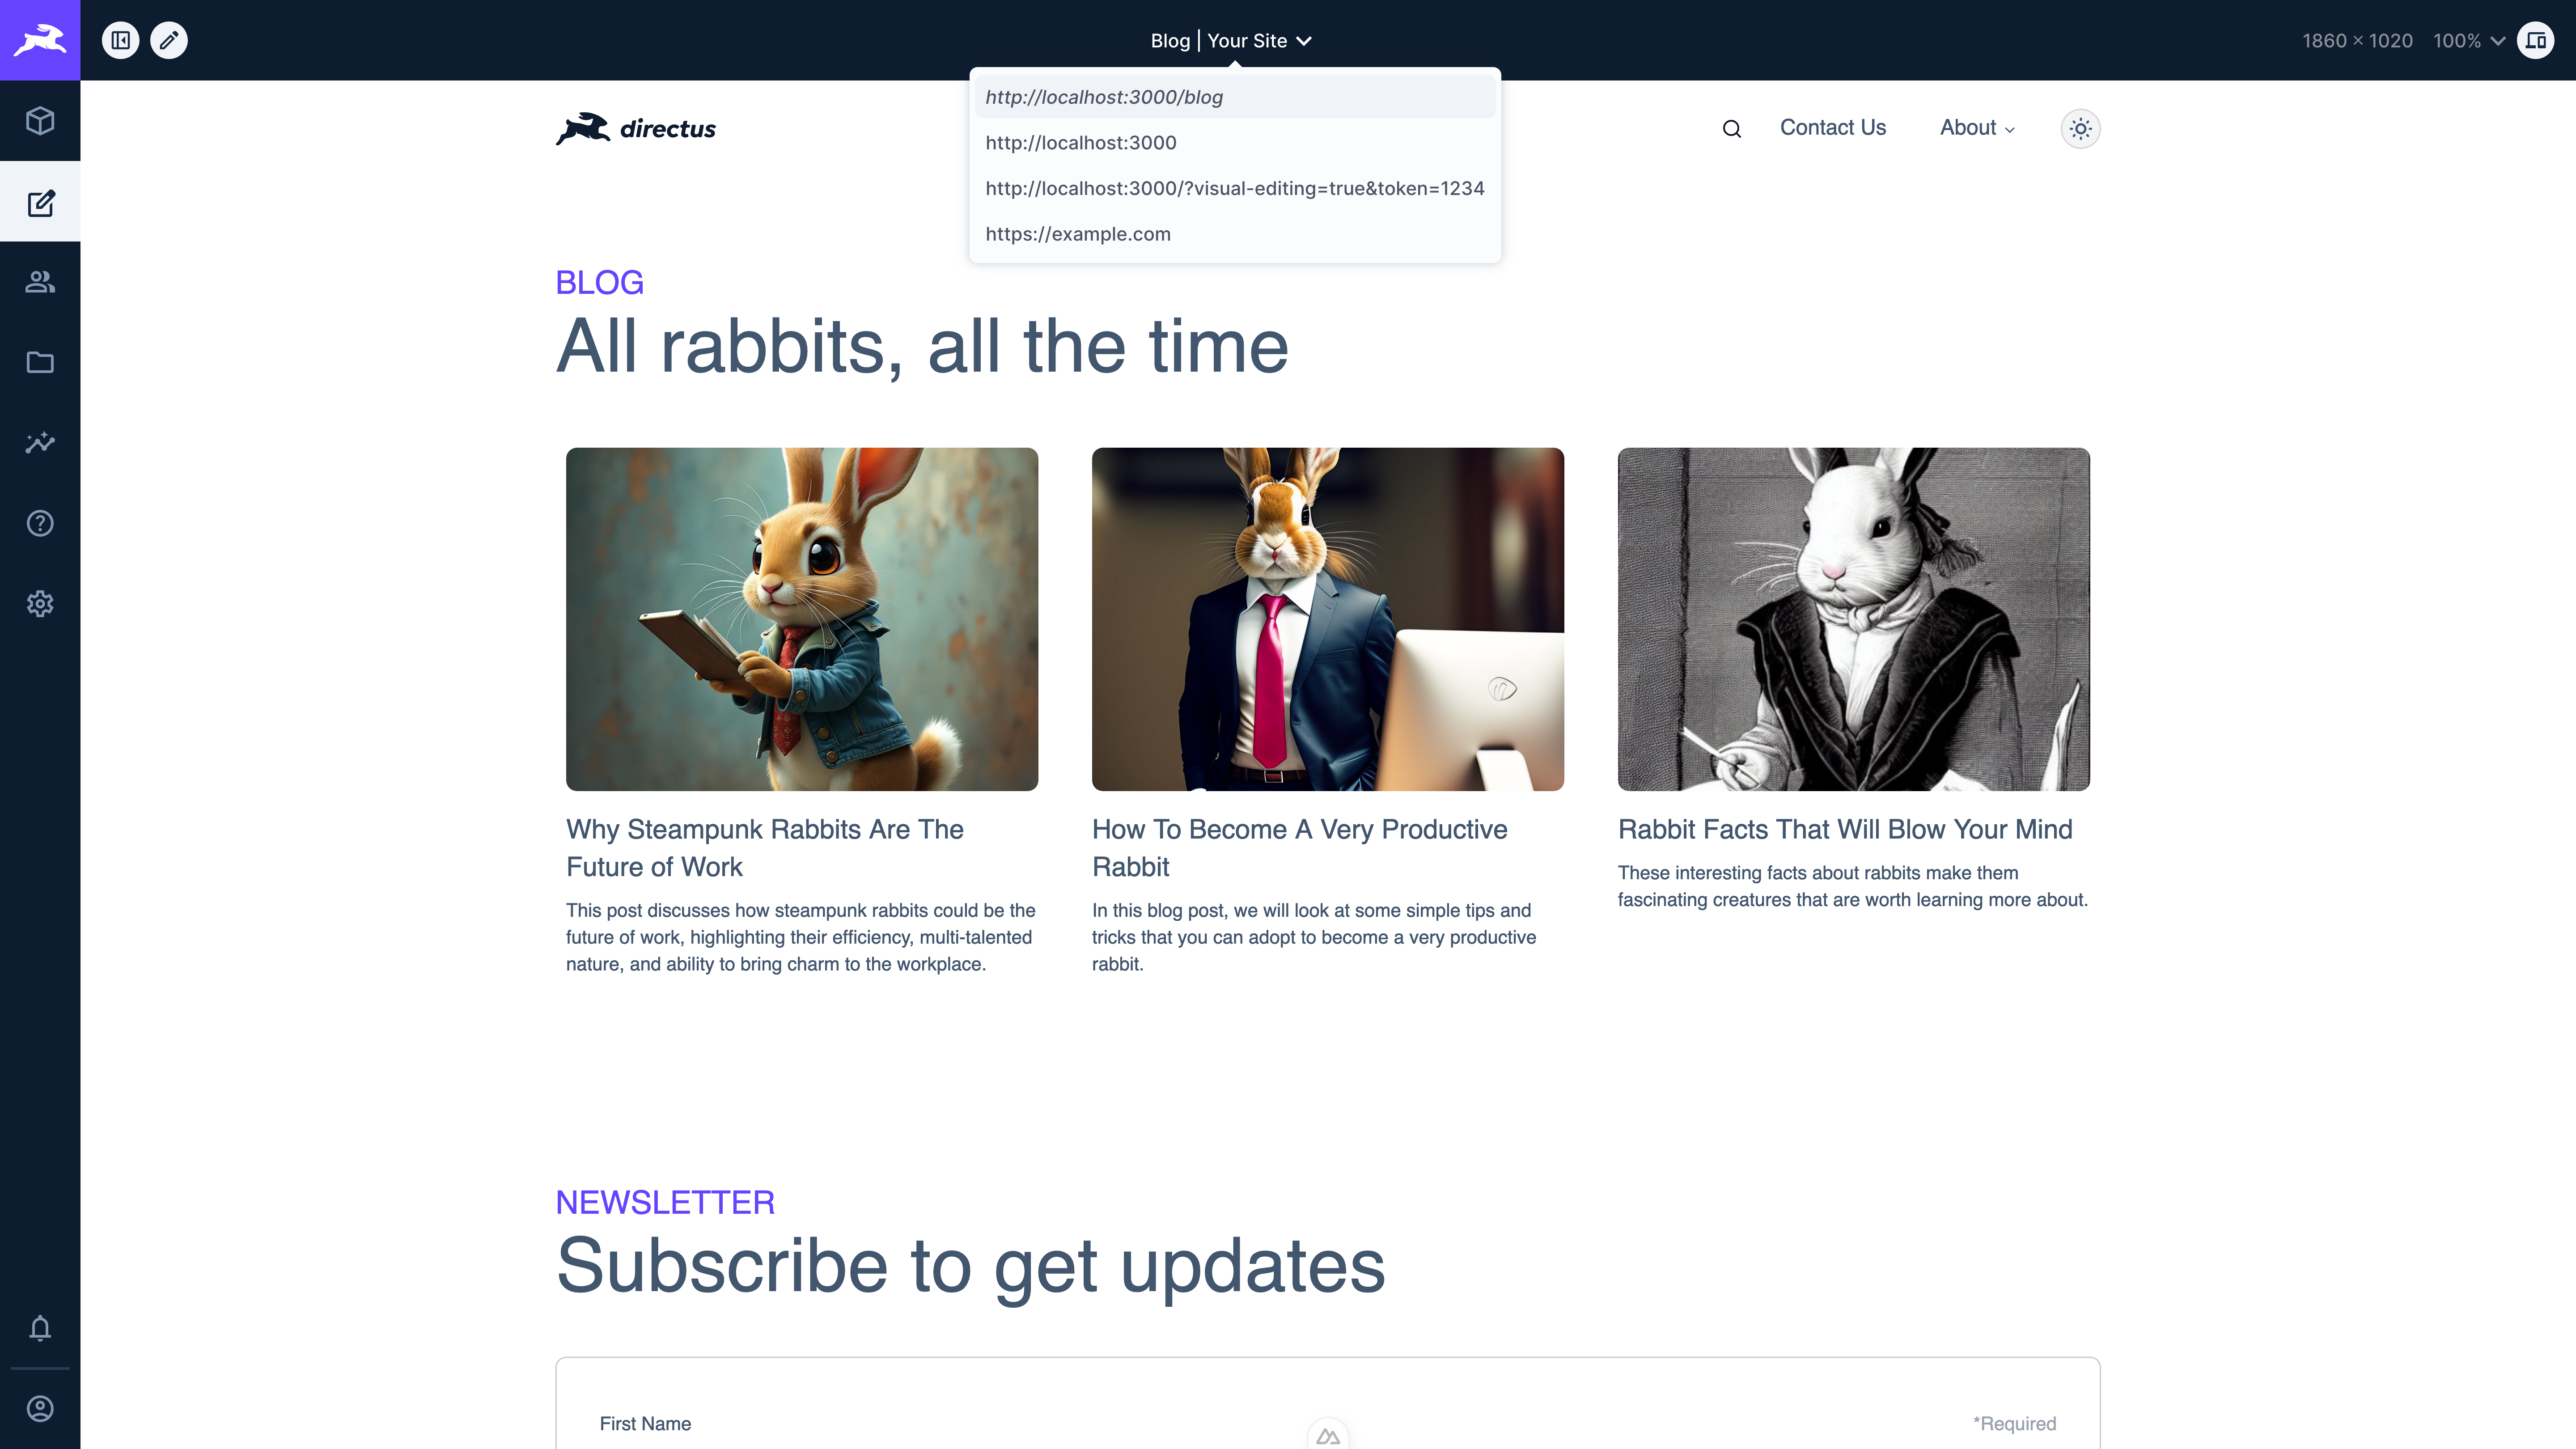Toggle the site's light/dark theme sun icon
2576x1449 pixels.
(x=2080, y=128)
